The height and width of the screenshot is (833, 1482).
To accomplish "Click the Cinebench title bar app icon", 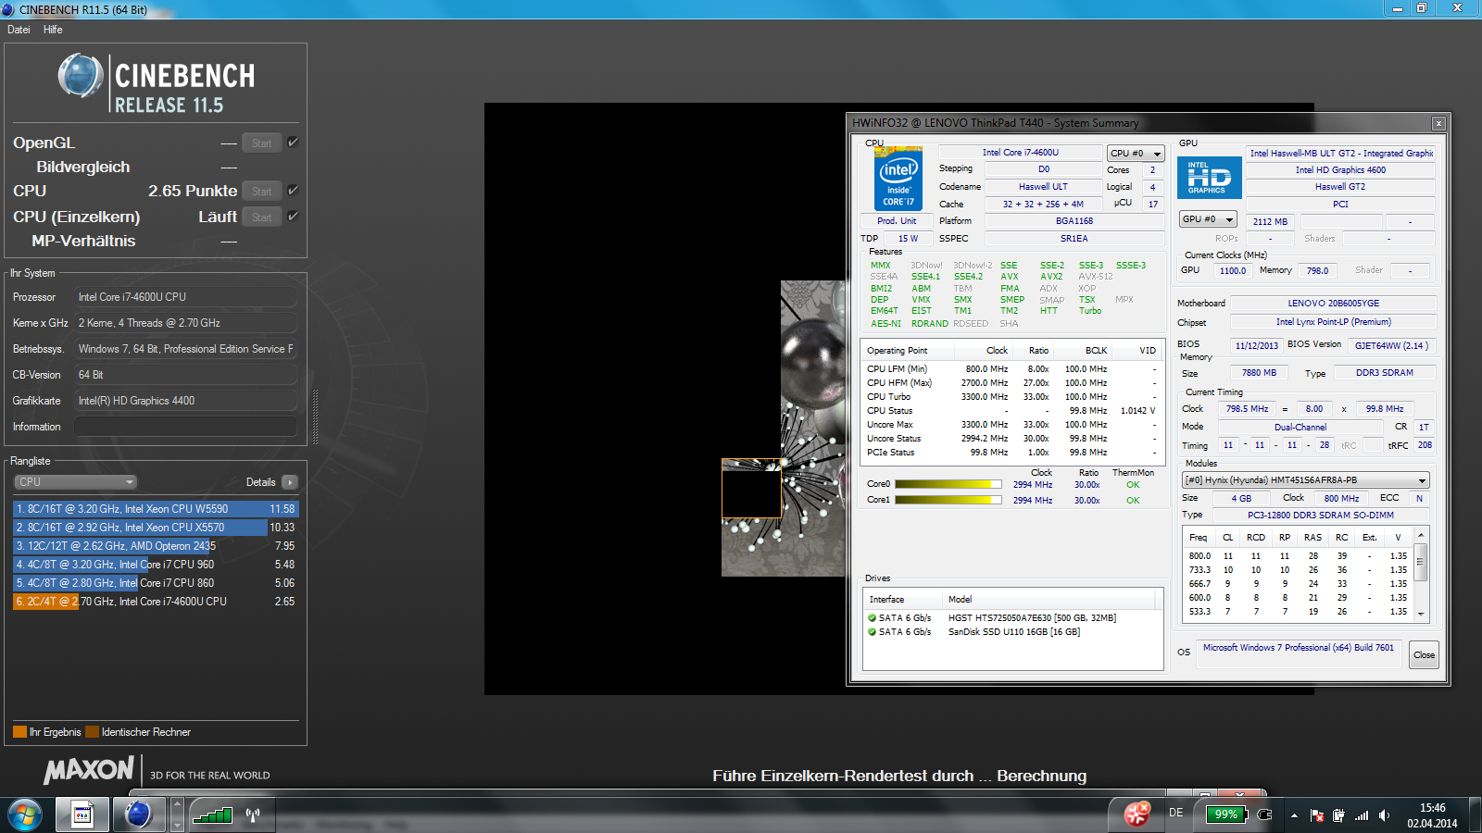I will coord(8,9).
